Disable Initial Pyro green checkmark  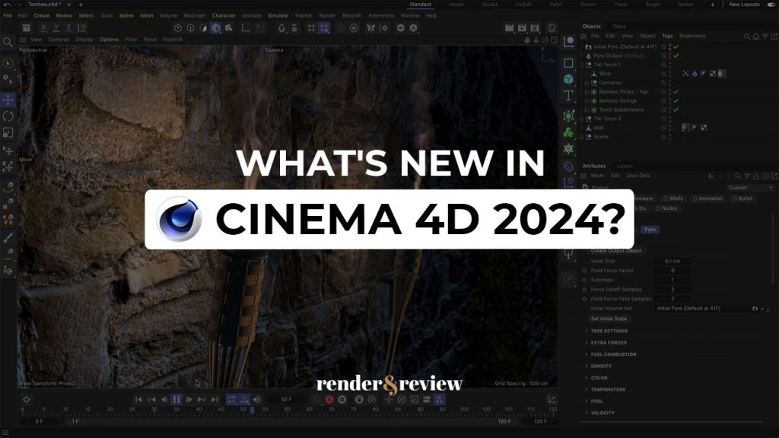click(x=676, y=46)
